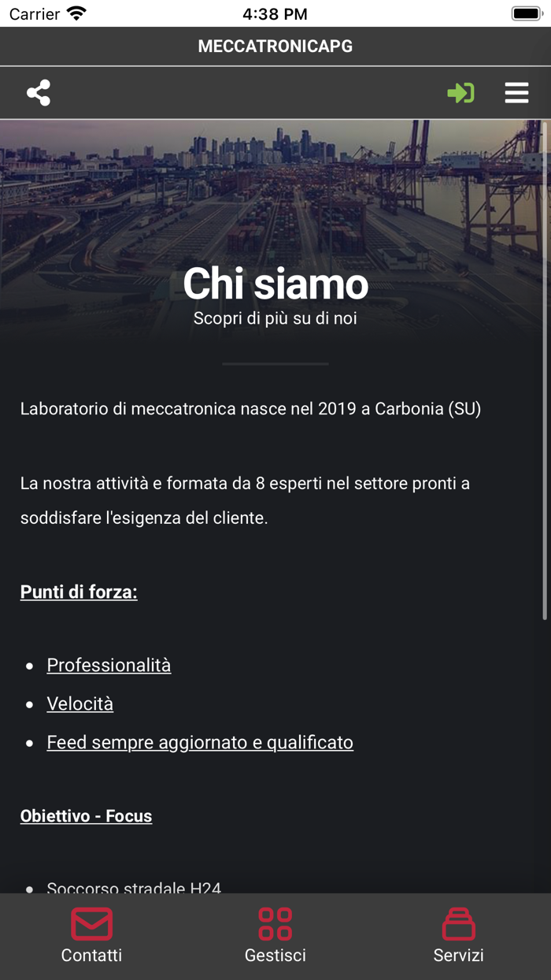Open the Contatti tab label
Screen dimensions: 551x980
(92, 956)
